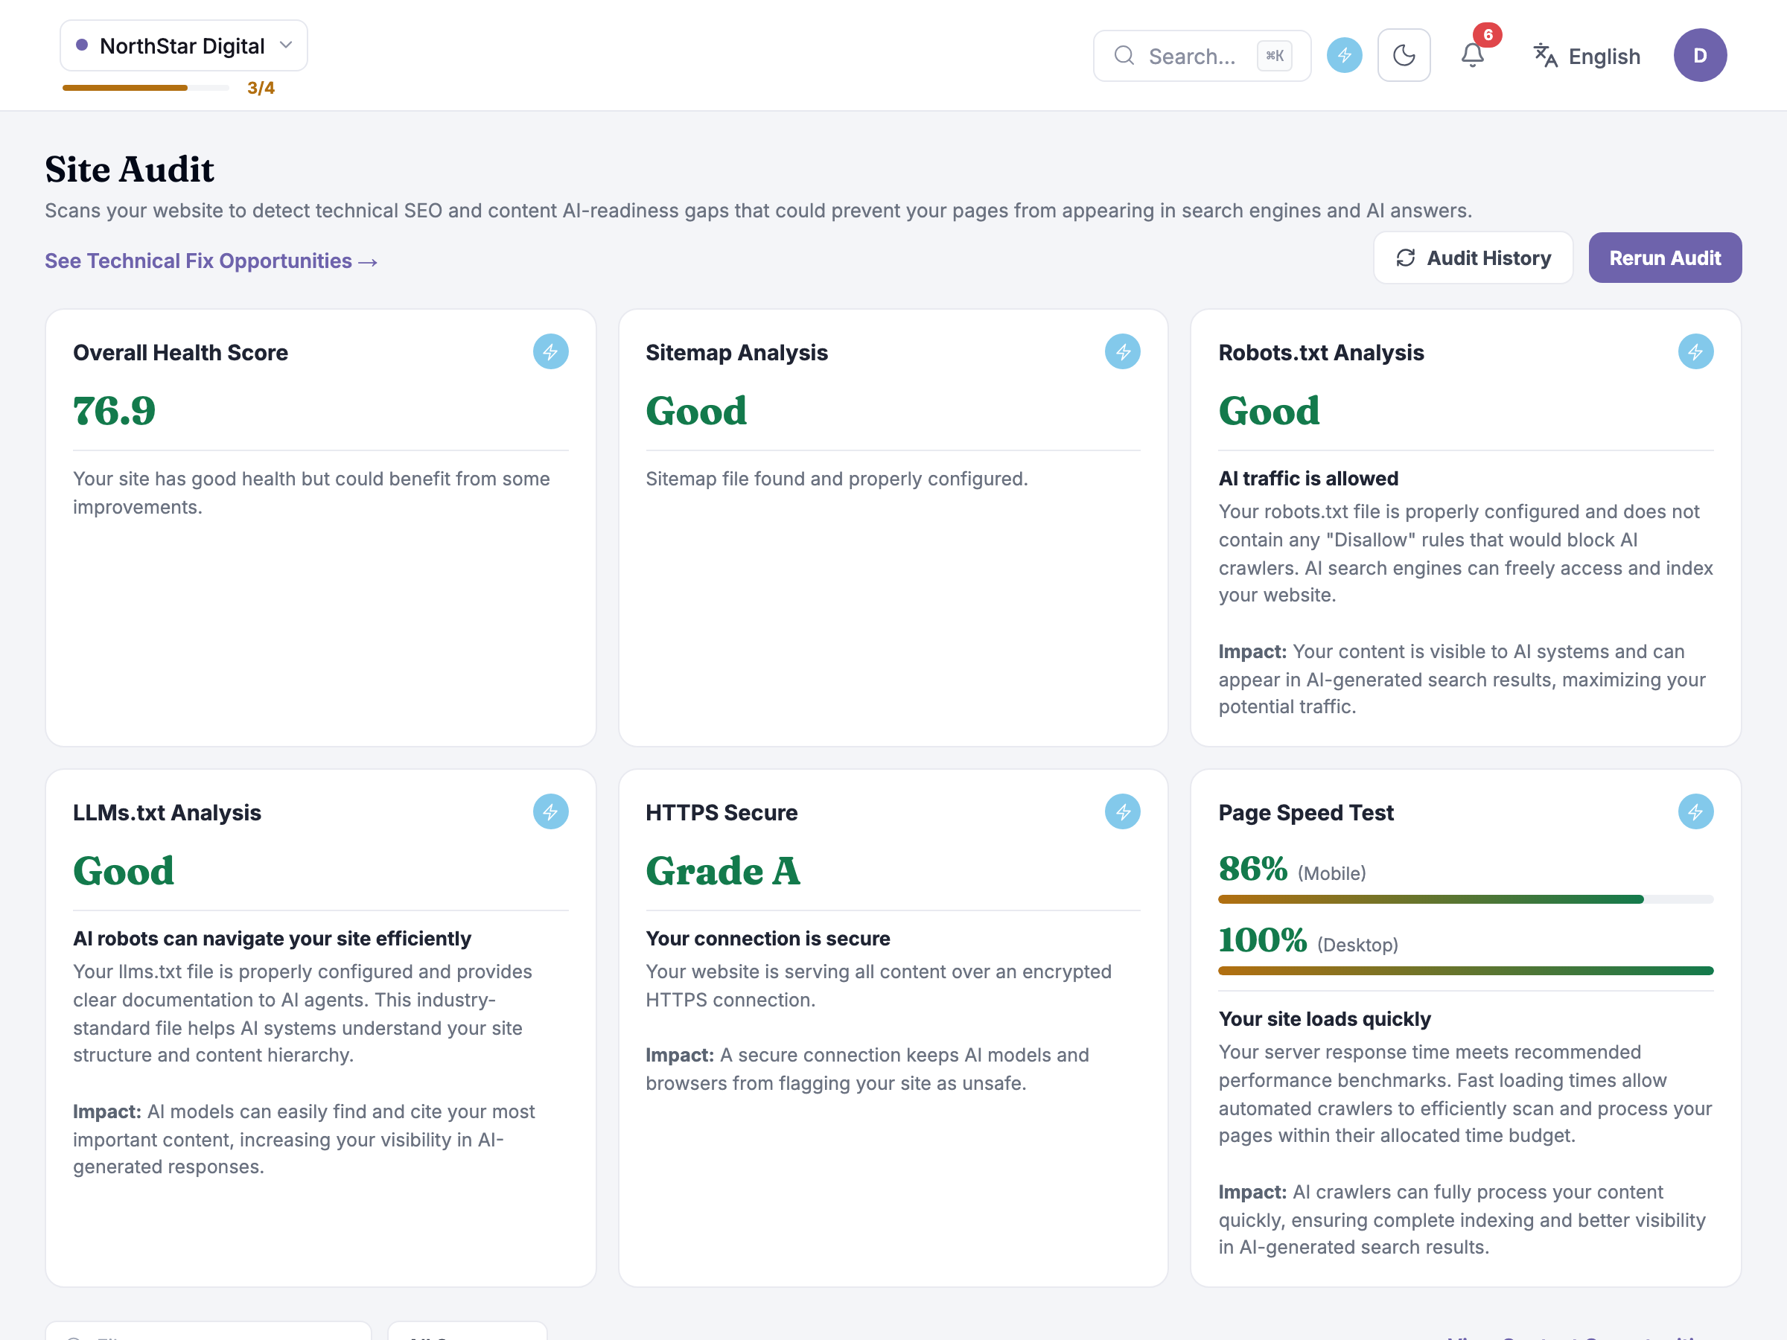Viewport: 1787px width, 1340px height.
Task: Click lightning icon on Sitemap Analysis card
Action: click(x=1123, y=352)
